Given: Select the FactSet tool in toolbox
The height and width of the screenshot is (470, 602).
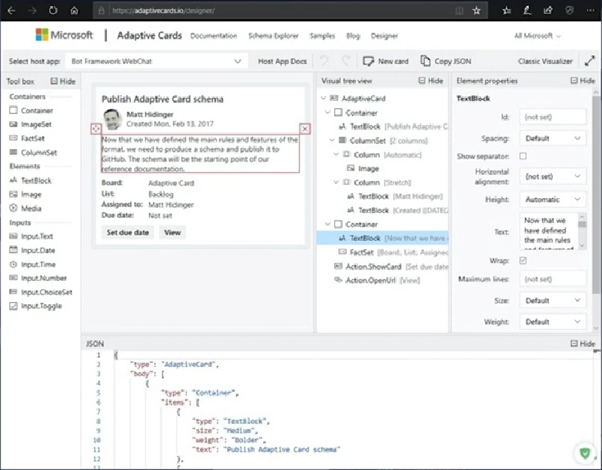Looking at the screenshot, I should (32, 139).
